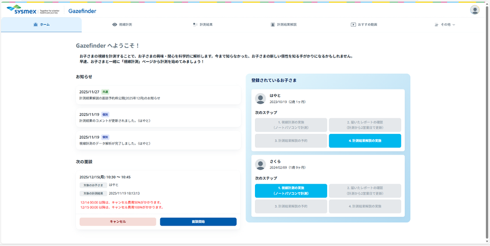Click the 個別 tag on データ解析 notice
The height and width of the screenshot is (246, 490).
click(x=105, y=137)
